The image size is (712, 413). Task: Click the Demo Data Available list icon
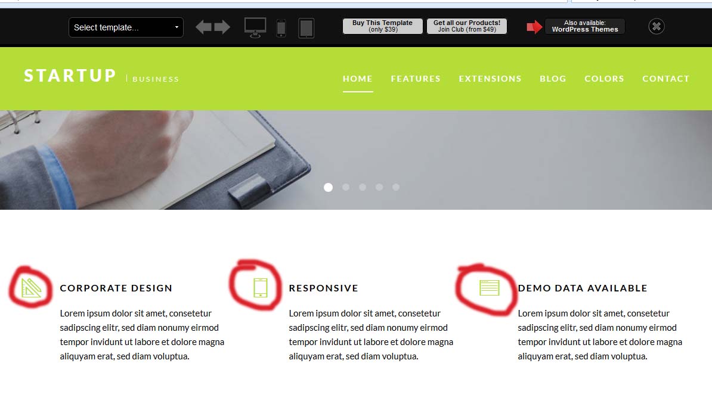[x=489, y=288]
